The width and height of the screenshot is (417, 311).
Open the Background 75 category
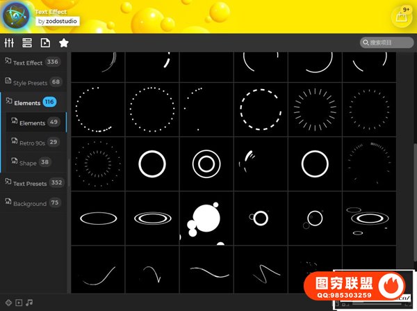pyautogui.click(x=33, y=203)
